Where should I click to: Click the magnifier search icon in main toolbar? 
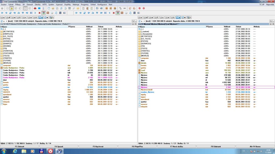tap(74, 8)
